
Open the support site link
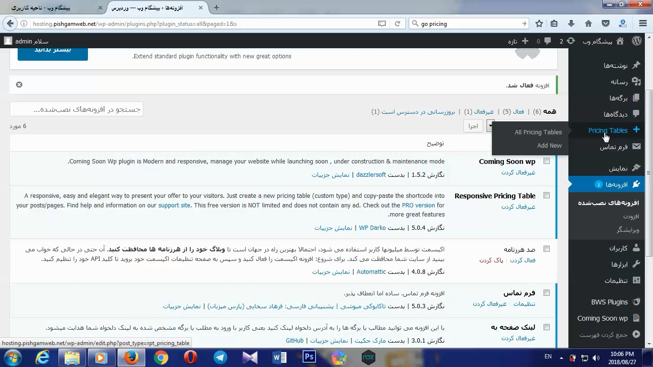[174, 205]
